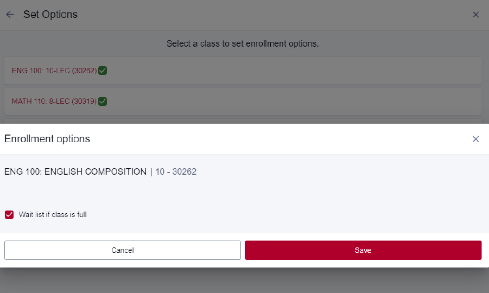Click the MATH 110 class row card
The height and width of the screenshot is (293, 489).
coord(243,101)
